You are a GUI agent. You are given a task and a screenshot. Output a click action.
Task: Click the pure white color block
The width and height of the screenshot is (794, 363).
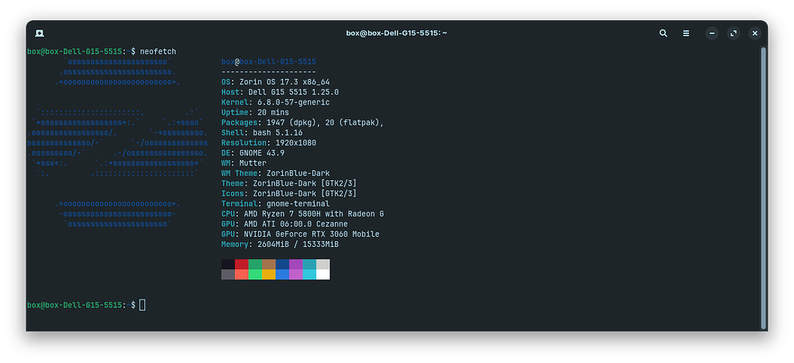pyautogui.click(x=323, y=274)
